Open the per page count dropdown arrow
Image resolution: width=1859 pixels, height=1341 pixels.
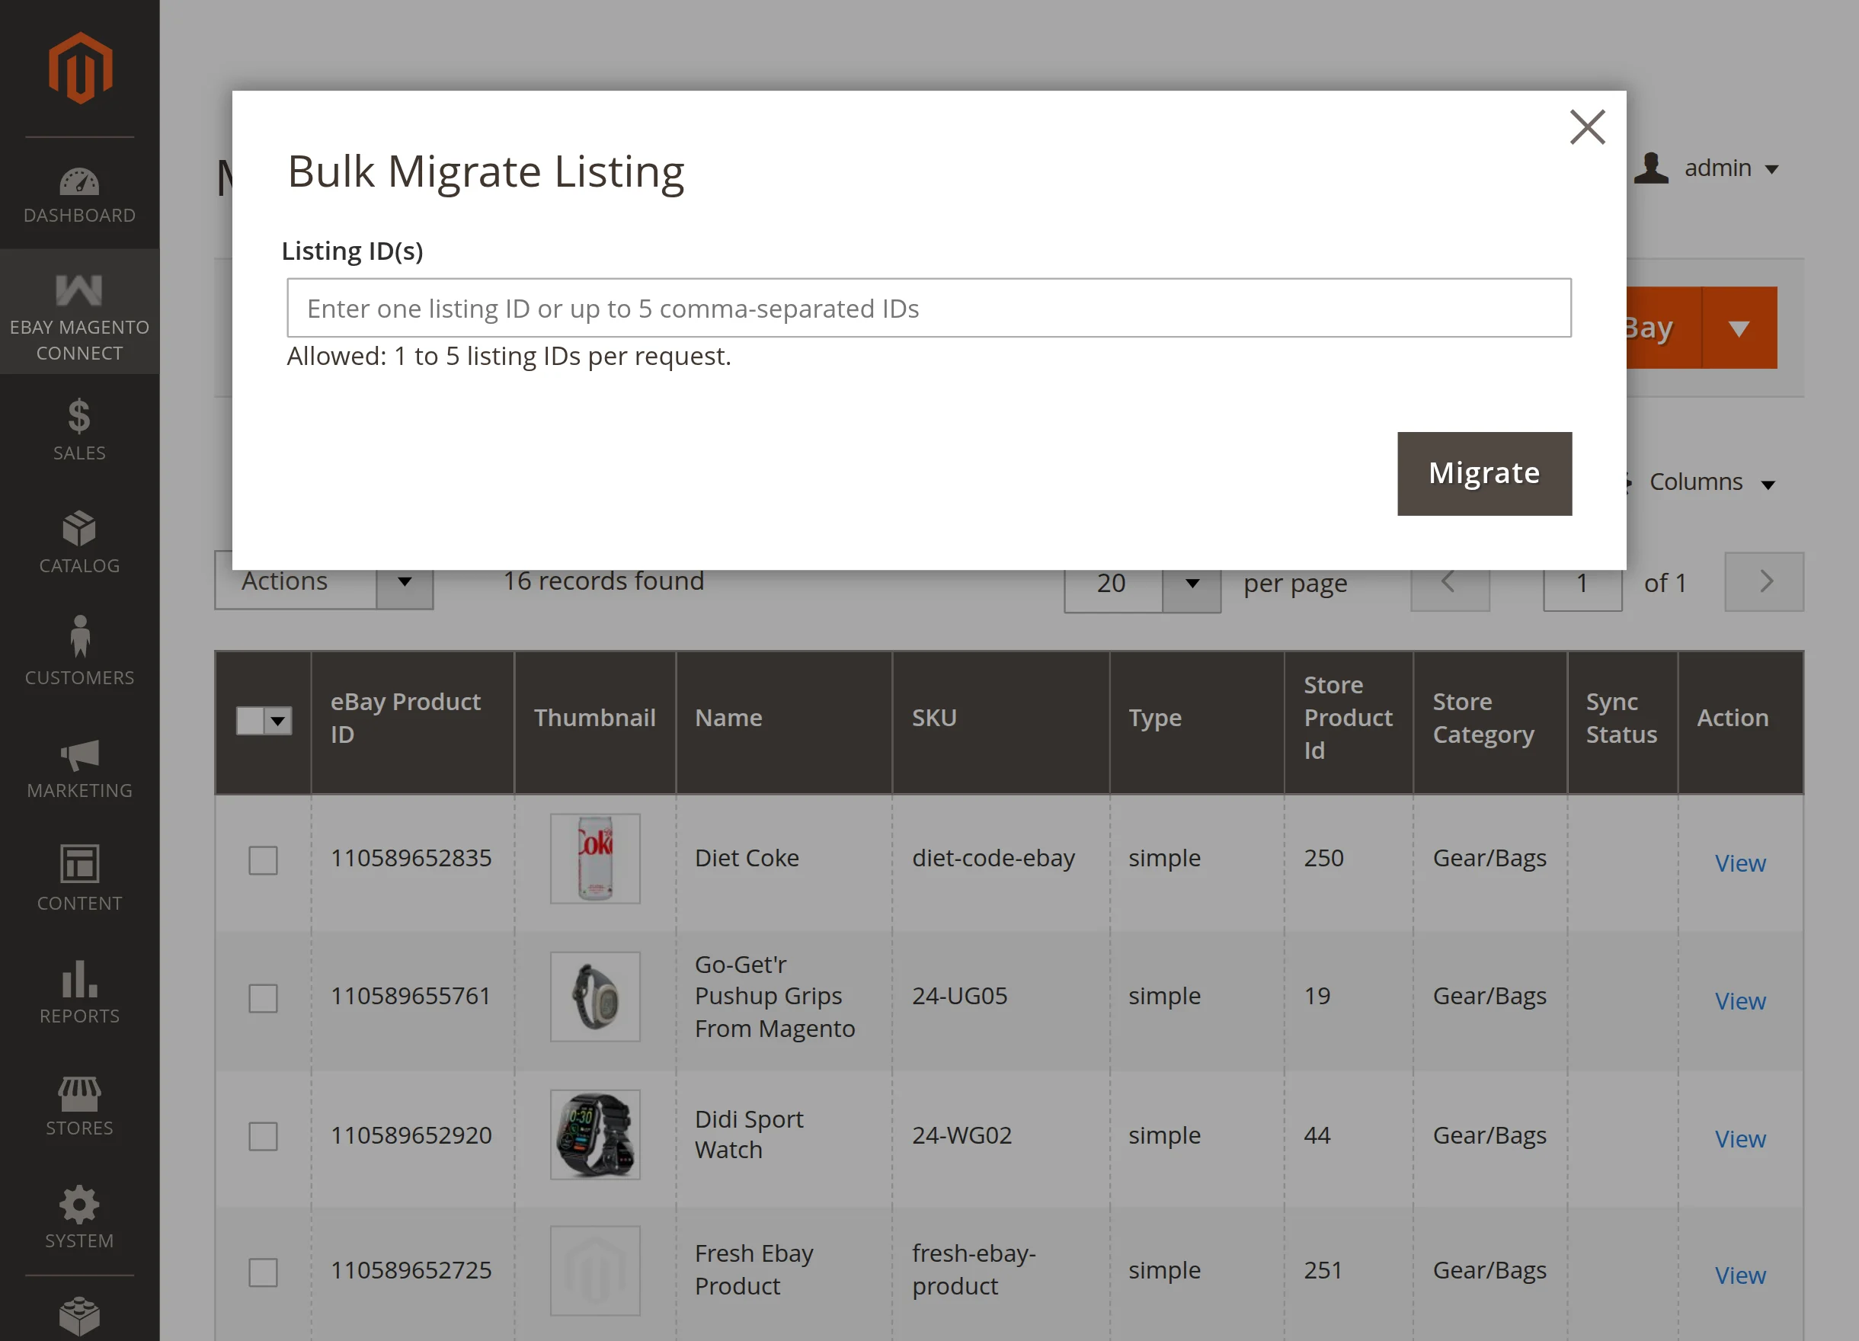point(1192,583)
